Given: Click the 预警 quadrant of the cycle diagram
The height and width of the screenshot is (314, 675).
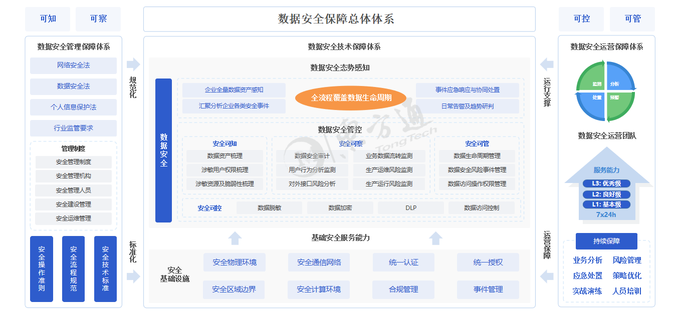Looking at the screenshot, I should click(x=618, y=103).
